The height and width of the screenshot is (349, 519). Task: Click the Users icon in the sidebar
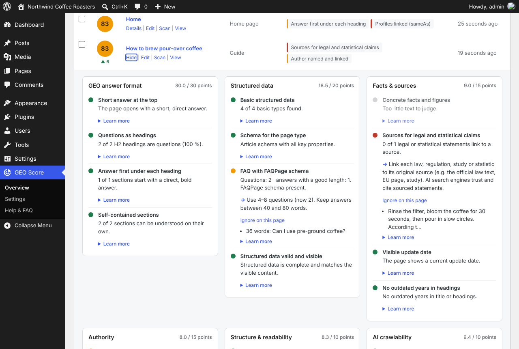click(7, 131)
